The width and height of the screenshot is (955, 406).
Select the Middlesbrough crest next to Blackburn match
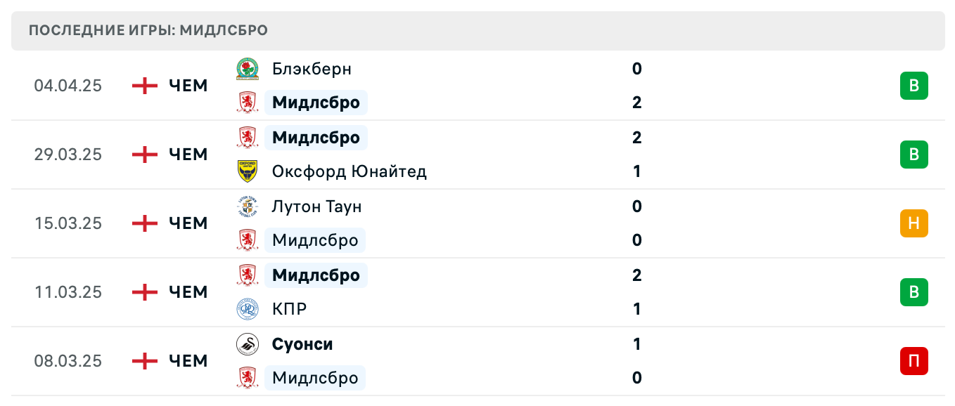tap(245, 103)
